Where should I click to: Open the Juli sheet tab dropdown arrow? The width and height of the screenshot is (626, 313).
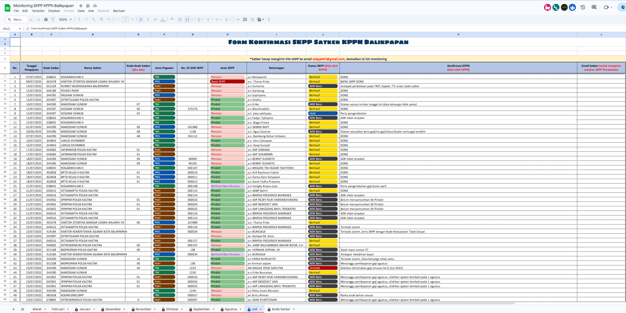261,309
